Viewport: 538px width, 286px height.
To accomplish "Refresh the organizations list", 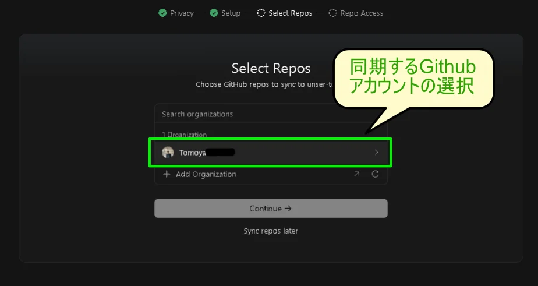I will 375,174.
